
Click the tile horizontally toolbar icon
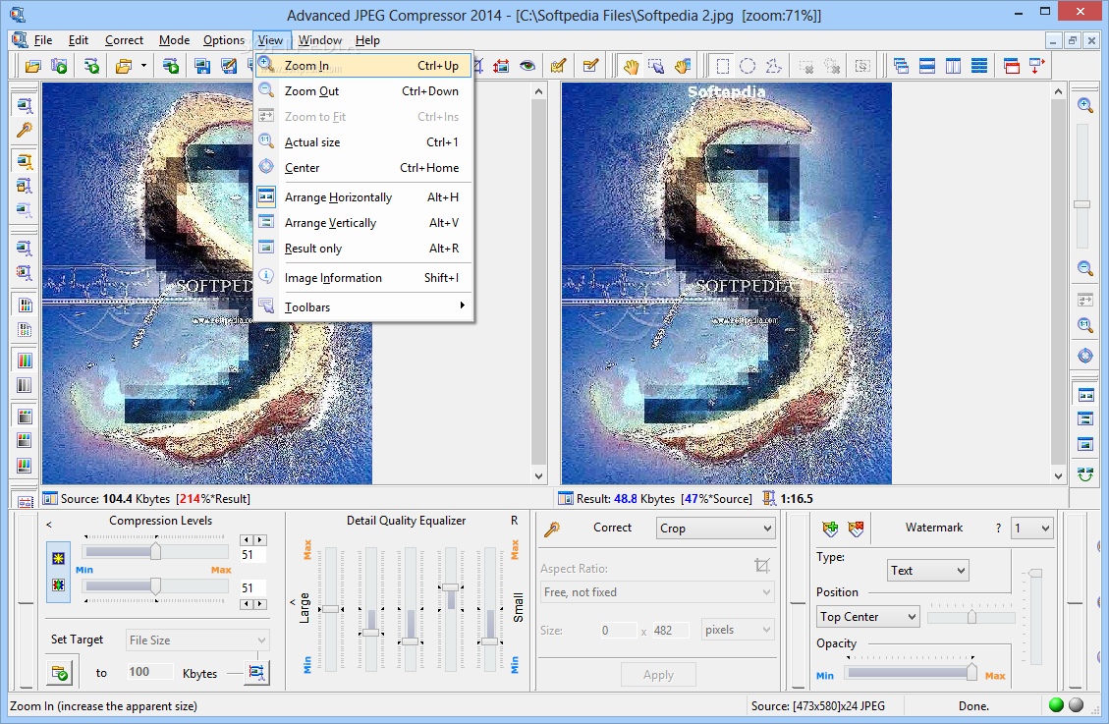tap(927, 67)
